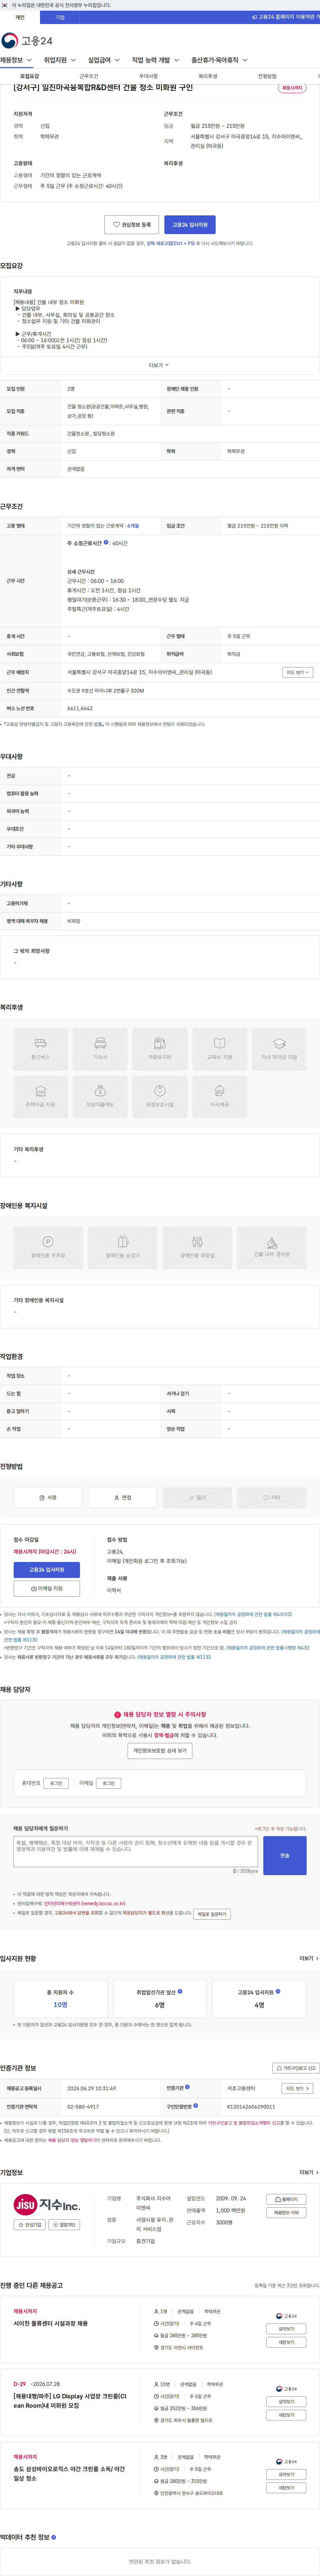
Task: Click the 서류 selection step box
Action: 48,1498
